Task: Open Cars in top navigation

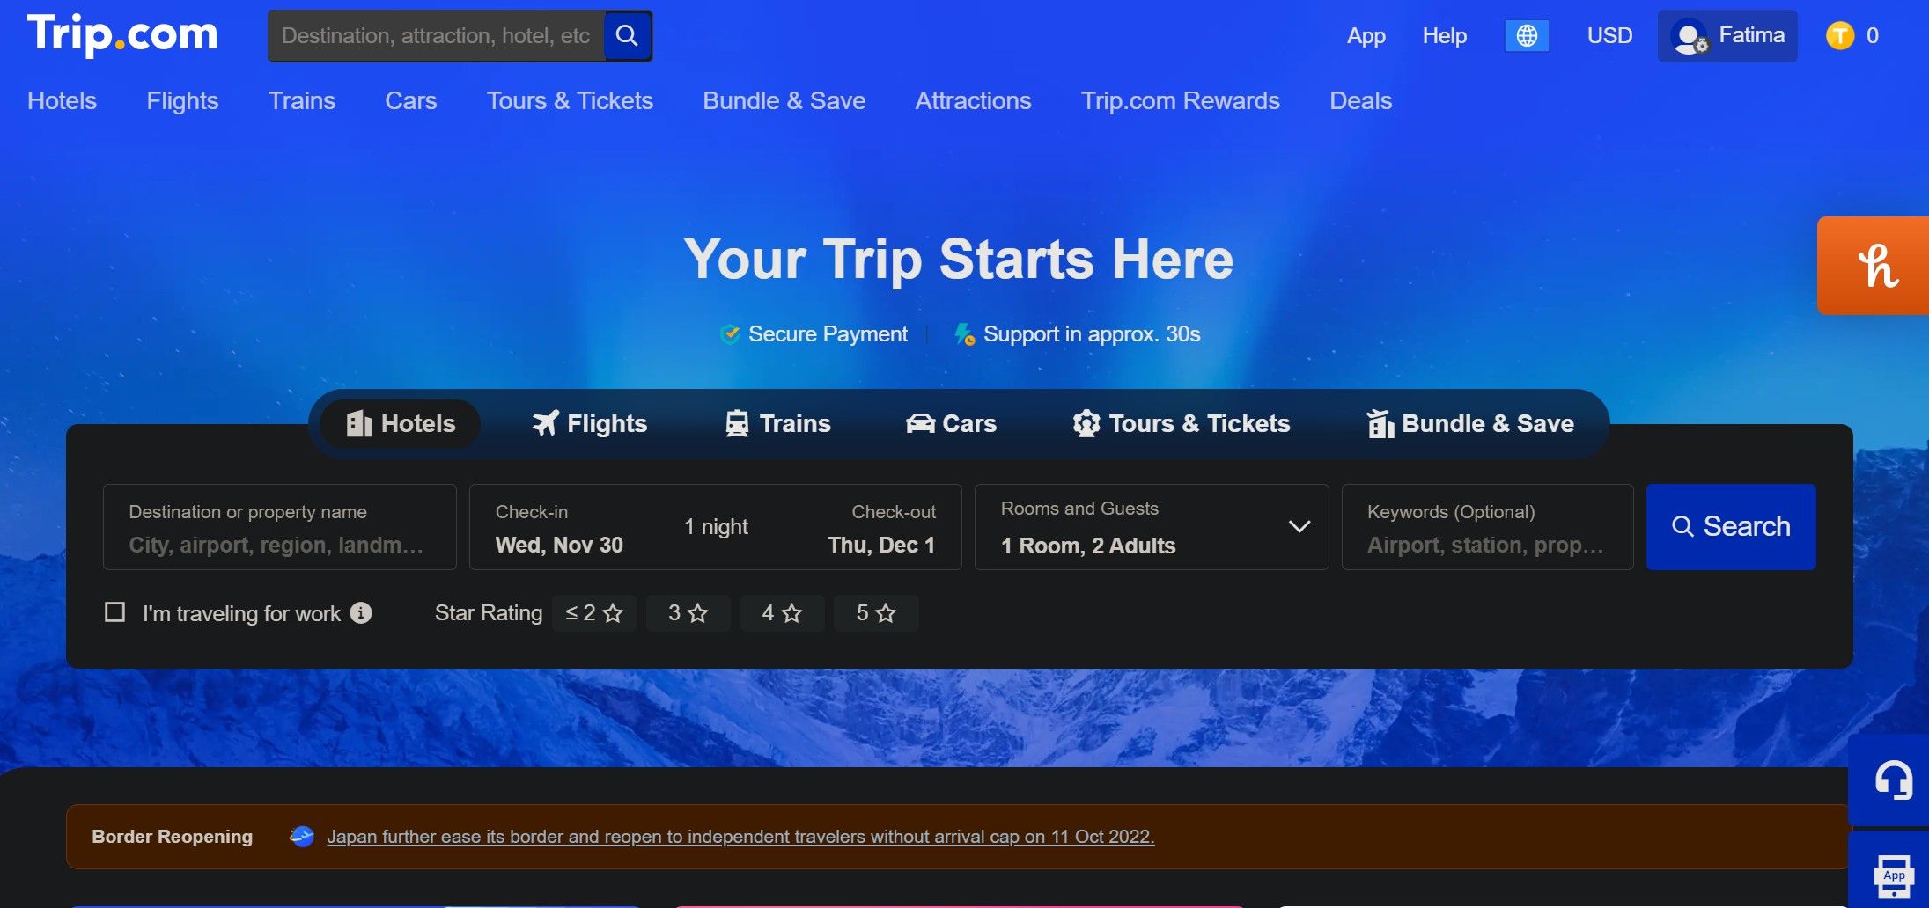Action: 411,101
